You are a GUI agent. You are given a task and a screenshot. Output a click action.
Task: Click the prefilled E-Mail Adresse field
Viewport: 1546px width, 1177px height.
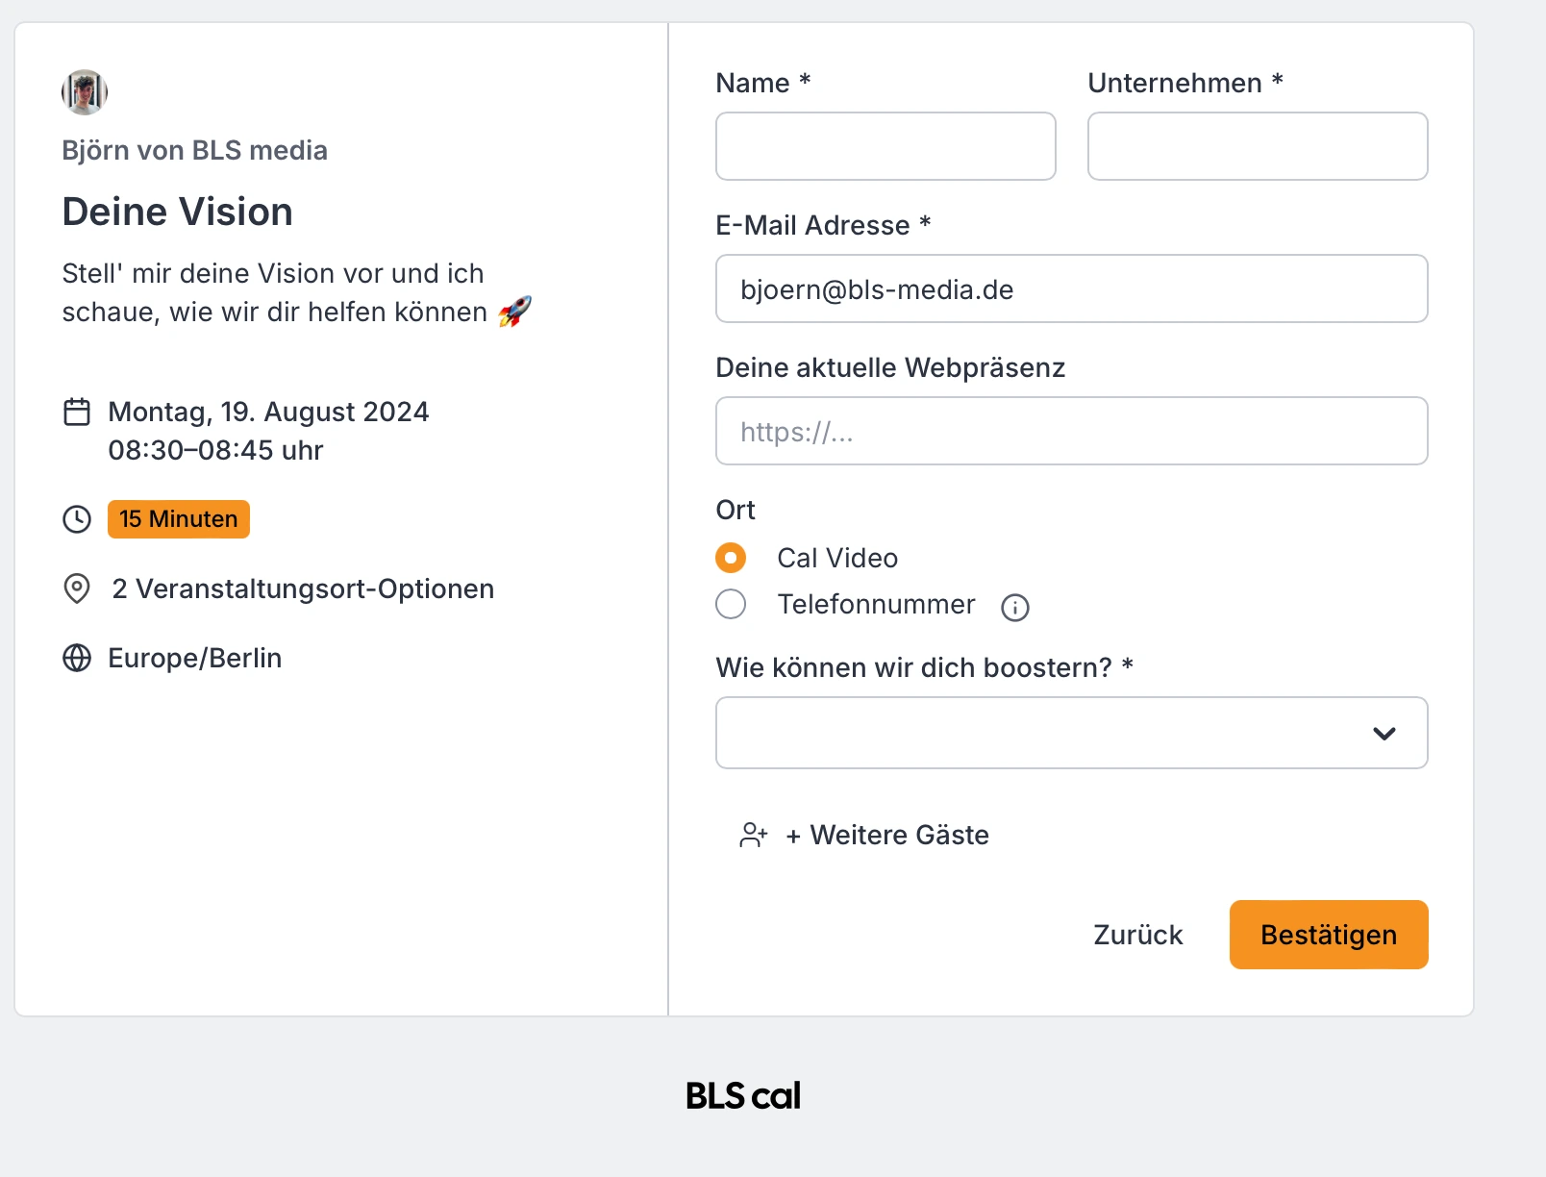click(1071, 288)
